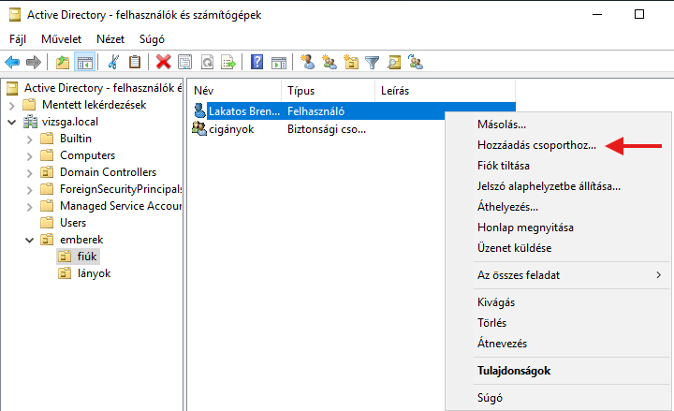This screenshot has width=674, height=411.
Task: Click the red X Delete toolbar icon
Action: [x=164, y=63]
